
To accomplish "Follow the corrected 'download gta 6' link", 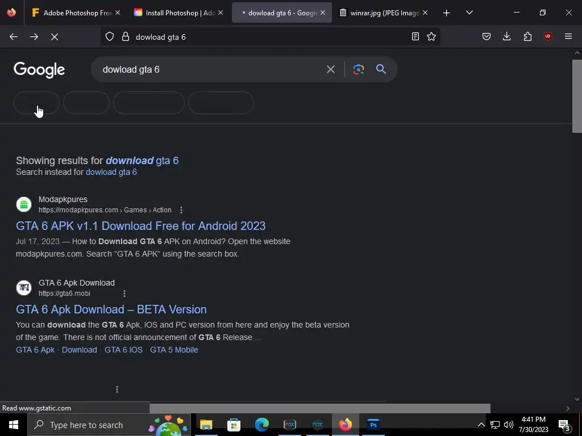I will [142, 161].
